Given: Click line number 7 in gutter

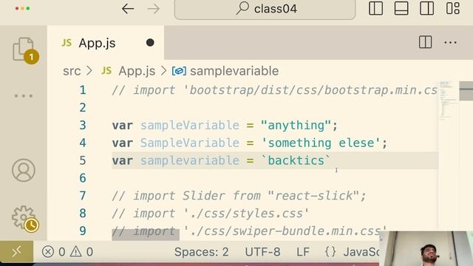Looking at the screenshot, I should coord(83,196).
